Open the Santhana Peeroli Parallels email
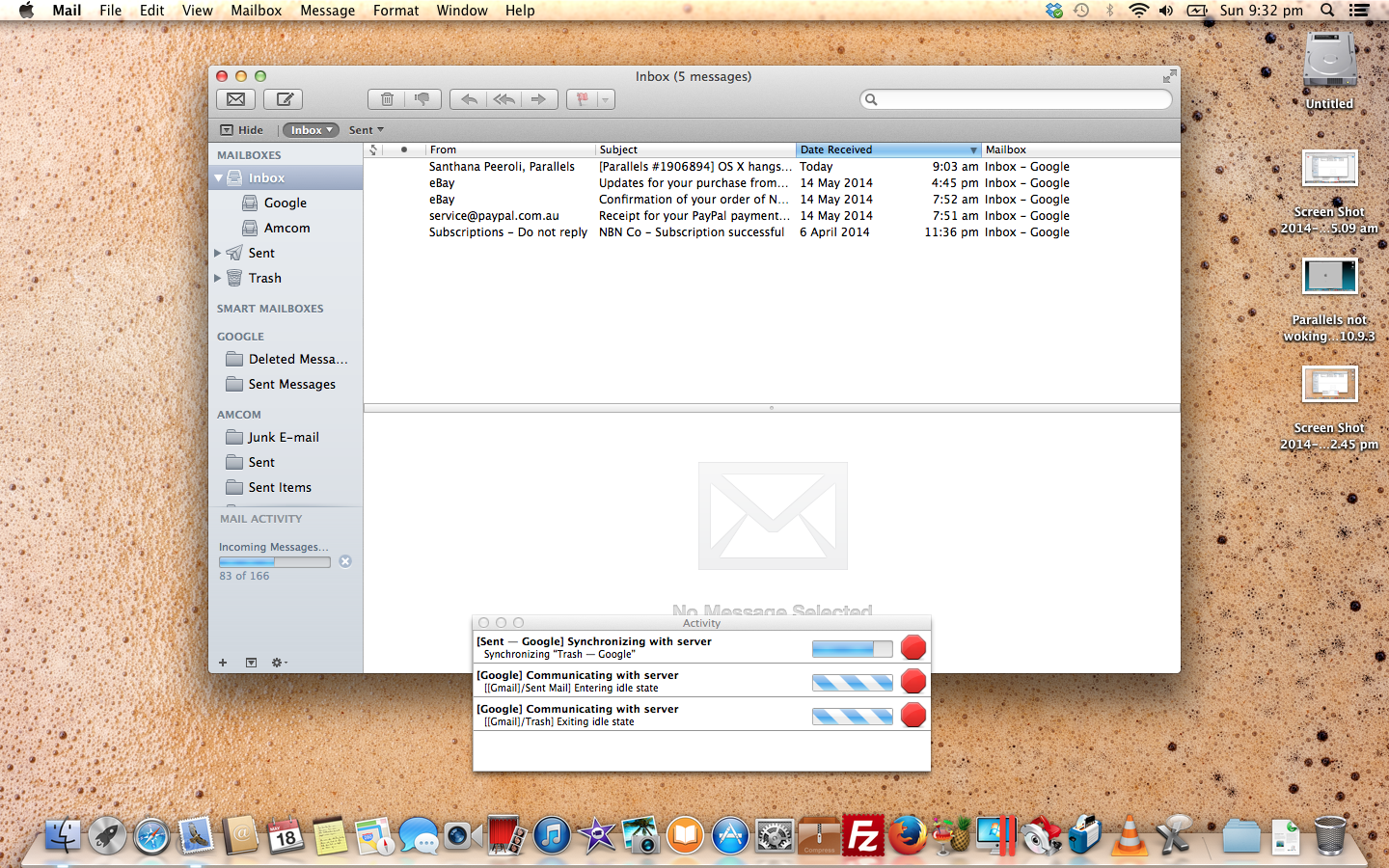 pyautogui.click(x=772, y=167)
